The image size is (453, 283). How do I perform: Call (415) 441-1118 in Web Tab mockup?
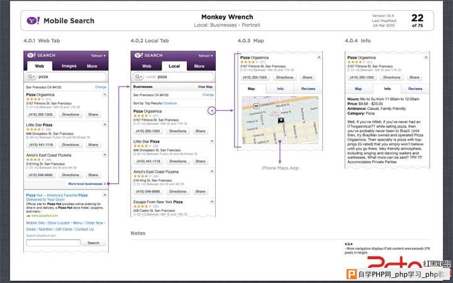(x=41, y=145)
